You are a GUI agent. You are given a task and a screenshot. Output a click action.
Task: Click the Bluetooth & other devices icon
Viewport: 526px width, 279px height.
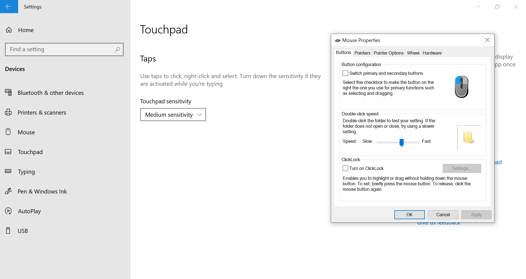pyautogui.click(x=8, y=93)
